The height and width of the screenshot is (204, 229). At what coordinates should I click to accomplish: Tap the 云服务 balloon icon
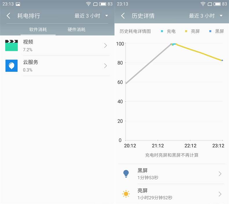coord(12,66)
